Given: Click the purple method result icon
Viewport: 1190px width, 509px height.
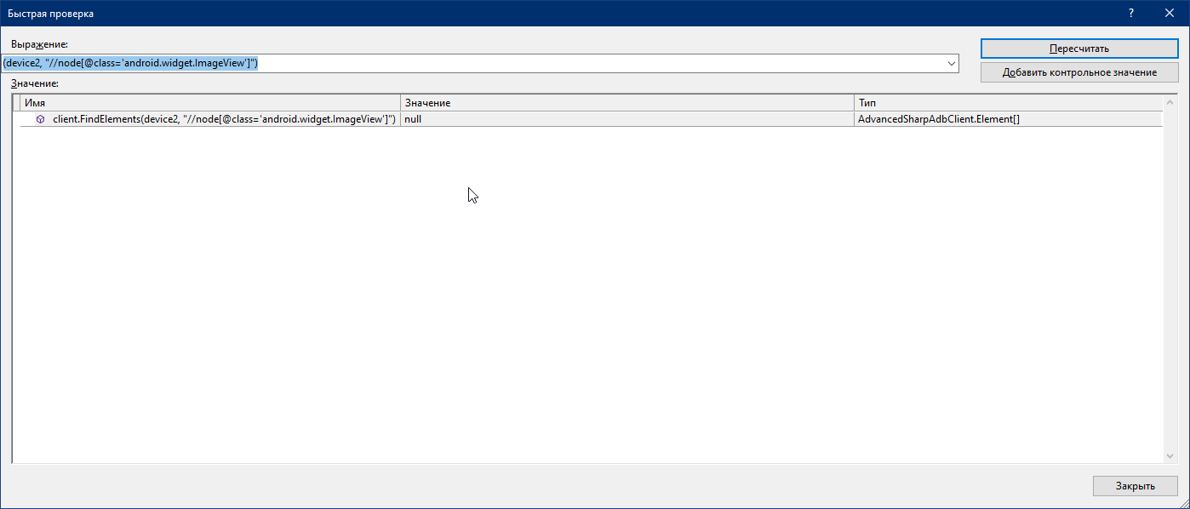Looking at the screenshot, I should [x=39, y=118].
